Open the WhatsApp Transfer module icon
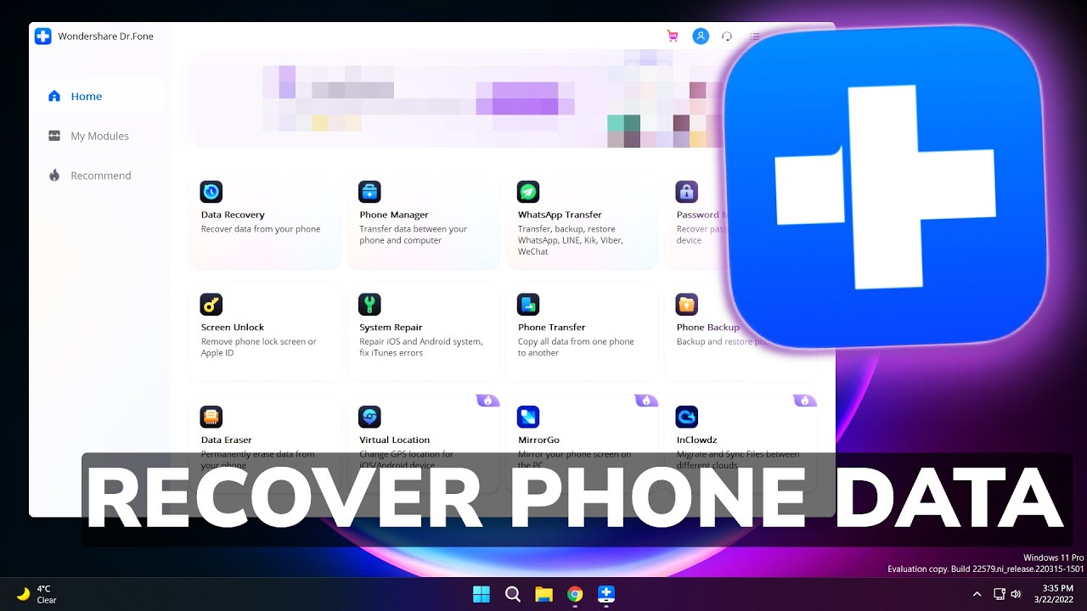Screen dimensions: 1087x611 click(528, 192)
